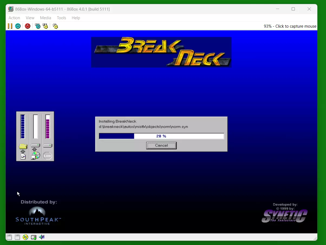Click the yellow CD-ROM status bar icon
The height and width of the screenshot is (245, 326).
tap(25, 237)
